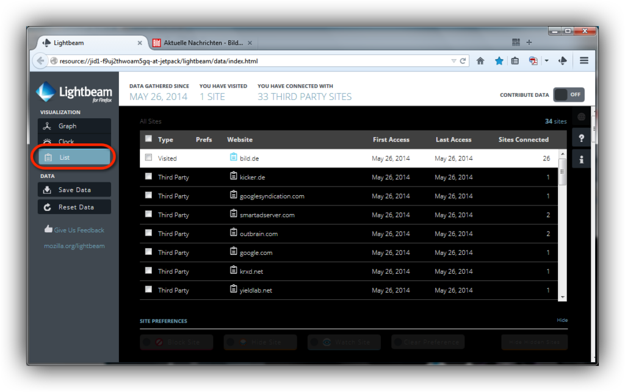Switch to the Aktuelle Nachrichten Bild tab

(203, 43)
